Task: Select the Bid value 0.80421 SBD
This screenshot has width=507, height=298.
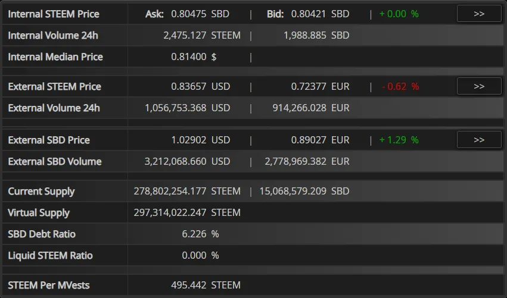Action: coord(320,14)
